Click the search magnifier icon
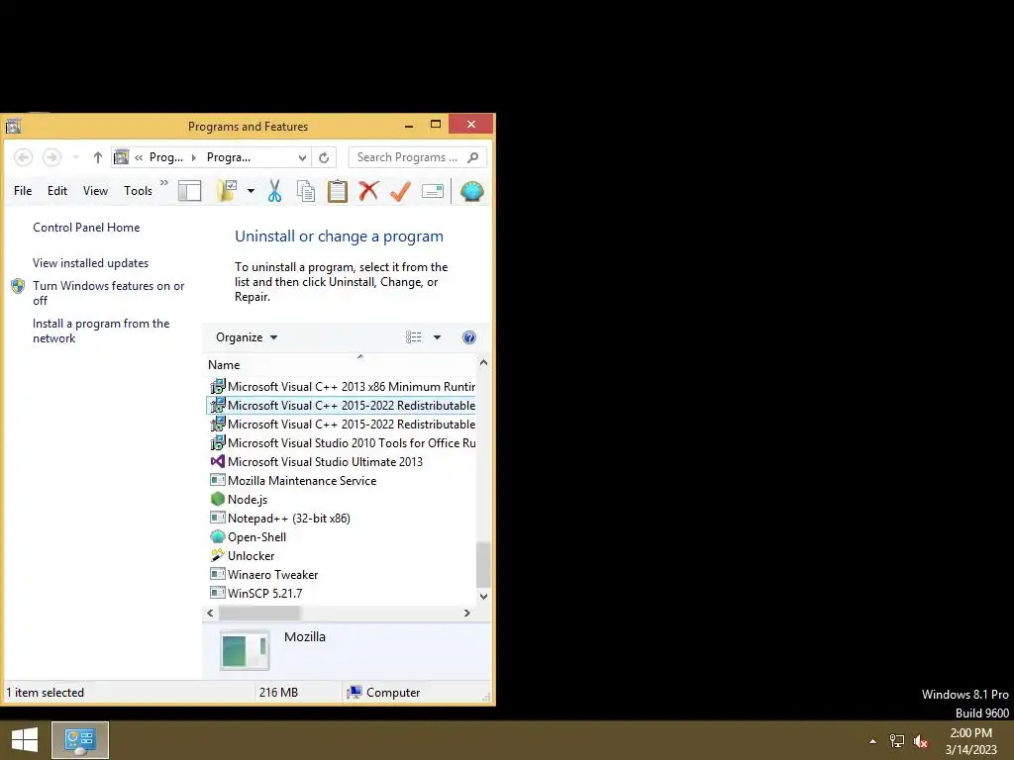The height and width of the screenshot is (760, 1014). point(472,157)
